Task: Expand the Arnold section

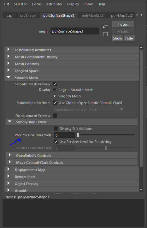Action: [x=72, y=190]
